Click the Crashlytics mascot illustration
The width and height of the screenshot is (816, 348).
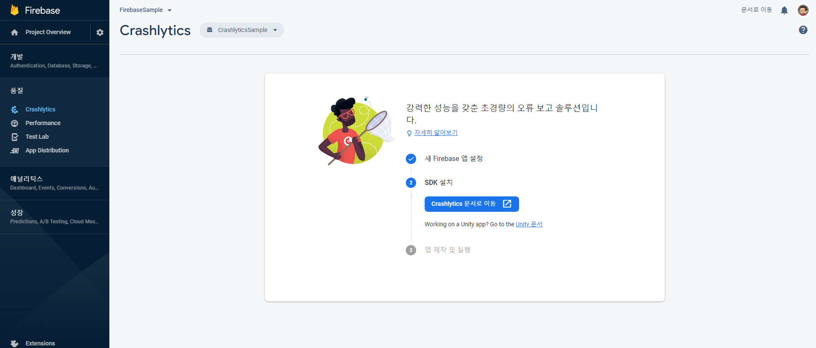[356, 132]
